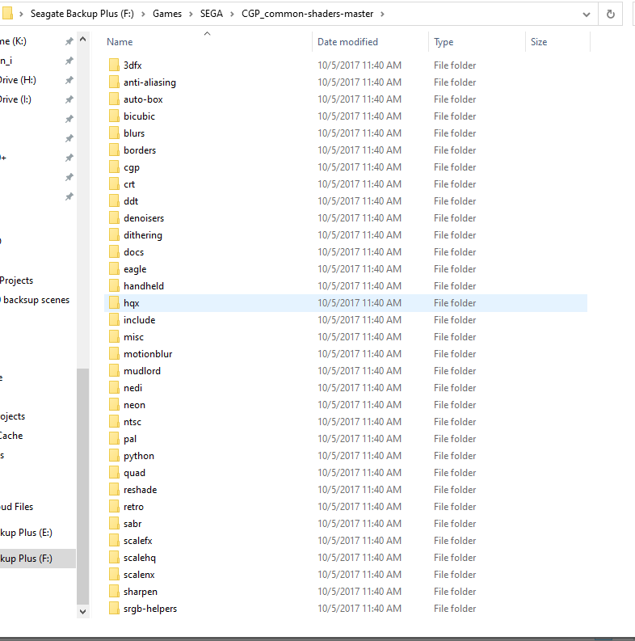
Task: Select the retro folder name
Action: pos(133,507)
